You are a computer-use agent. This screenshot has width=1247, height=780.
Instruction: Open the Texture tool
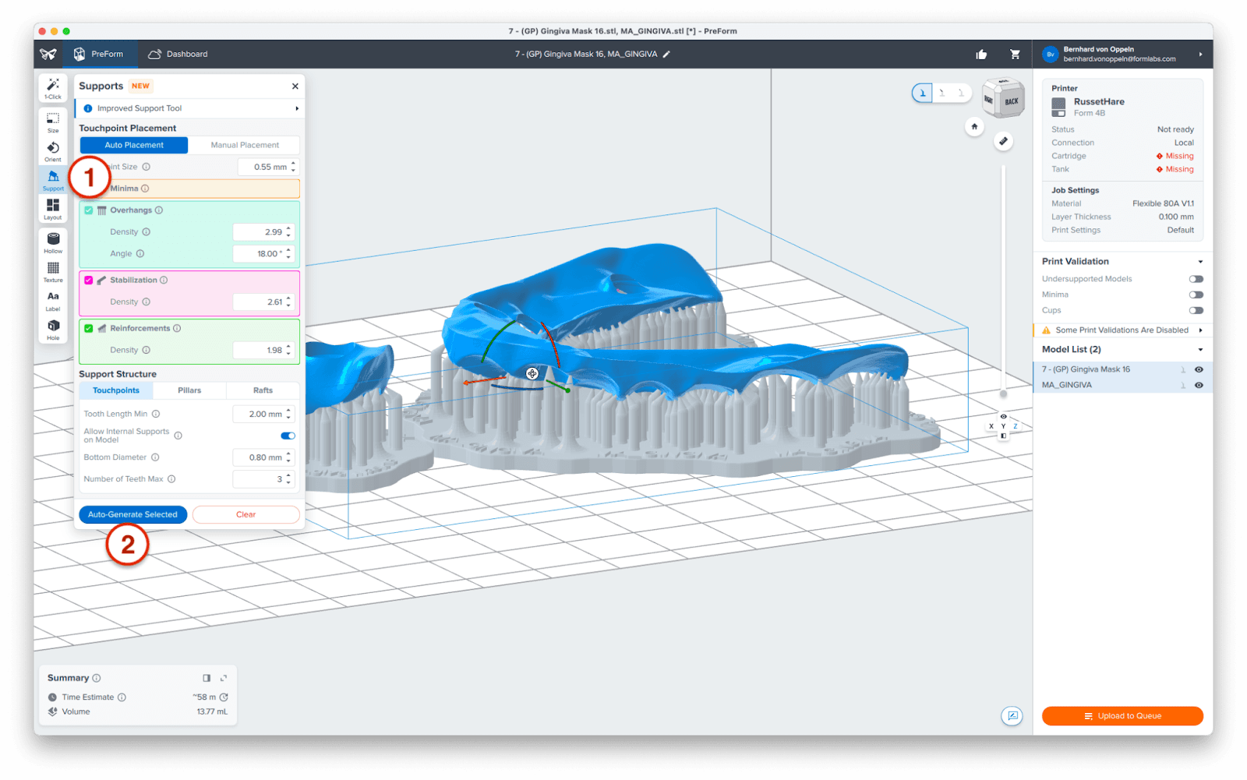[52, 272]
